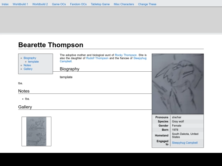Click the Species infobox label

[x=163, y=122]
